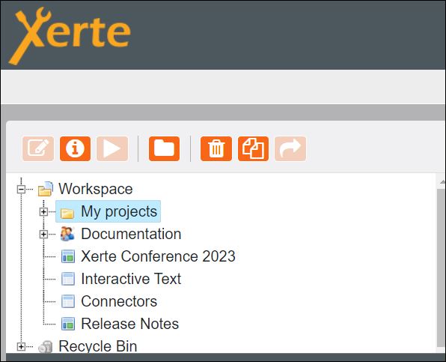
Task: Select the Recycle Bin item
Action: click(97, 346)
